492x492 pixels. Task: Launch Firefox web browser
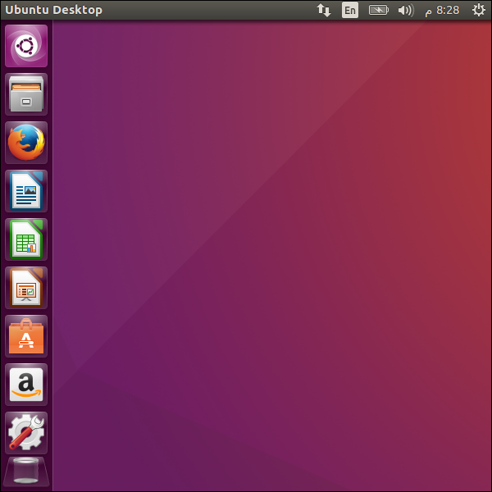26,143
